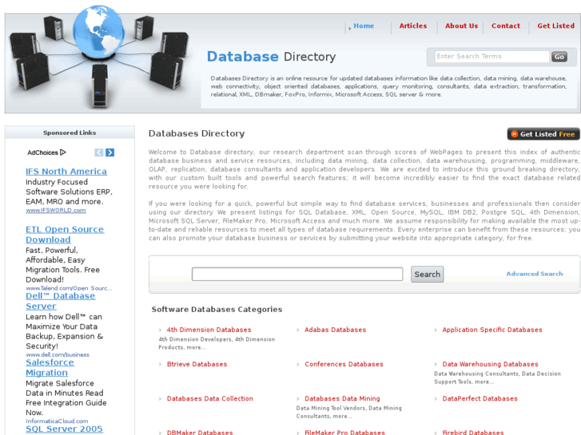
Task: Open DataPerfect Databases category
Action: [x=480, y=398]
